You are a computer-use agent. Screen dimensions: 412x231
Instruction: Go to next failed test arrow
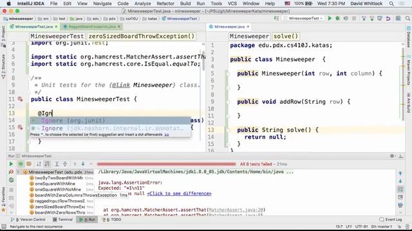point(83,164)
